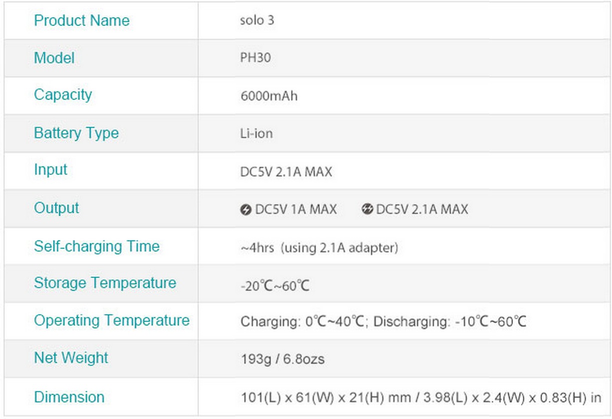Select the solo 3 product name value
Viewport: 612px width, 419px height.
pos(257,20)
